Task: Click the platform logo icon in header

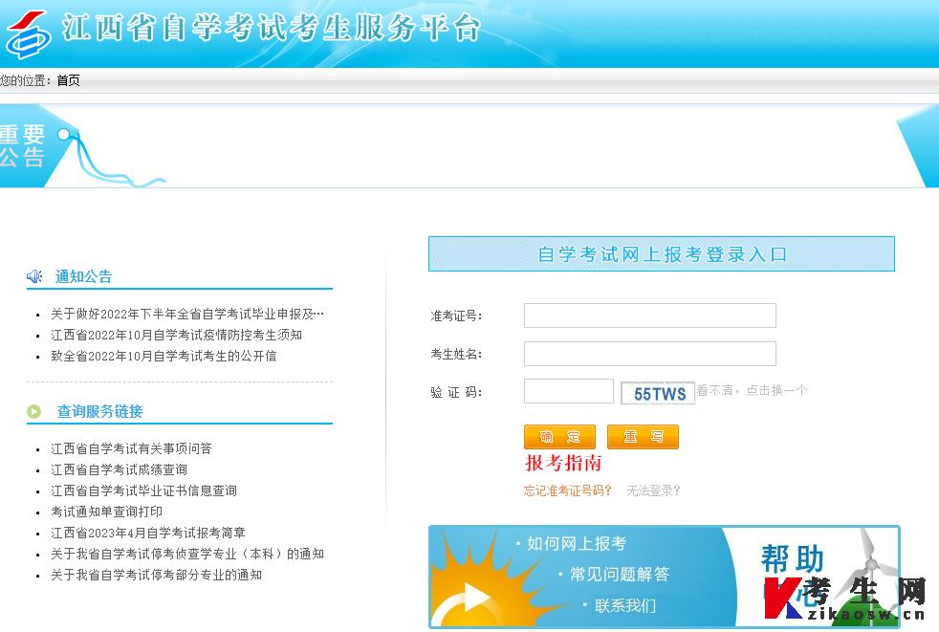Action: tap(29, 34)
